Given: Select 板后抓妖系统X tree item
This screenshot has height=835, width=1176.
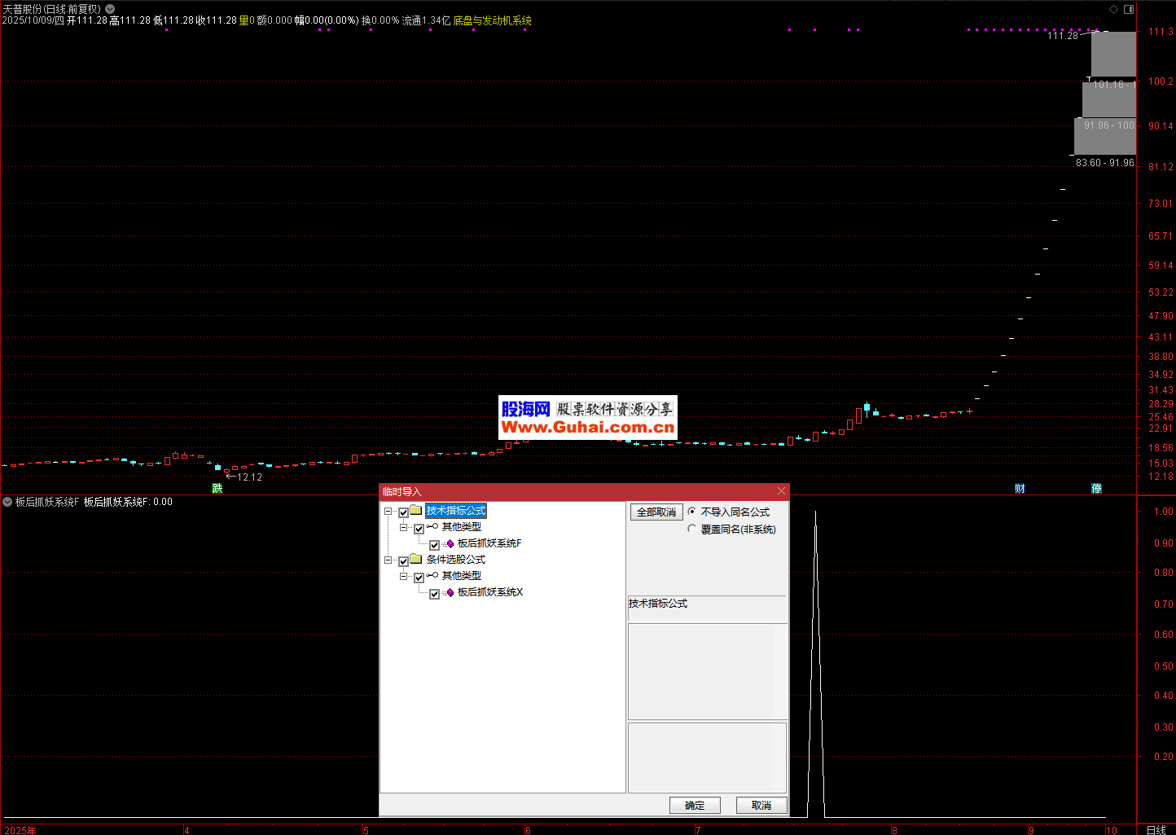Looking at the screenshot, I should point(489,592).
